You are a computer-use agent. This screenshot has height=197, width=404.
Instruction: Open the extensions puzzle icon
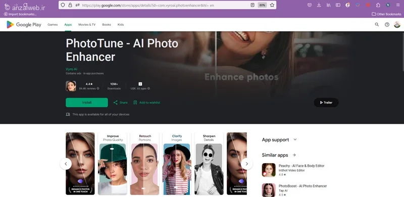(378, 5)
